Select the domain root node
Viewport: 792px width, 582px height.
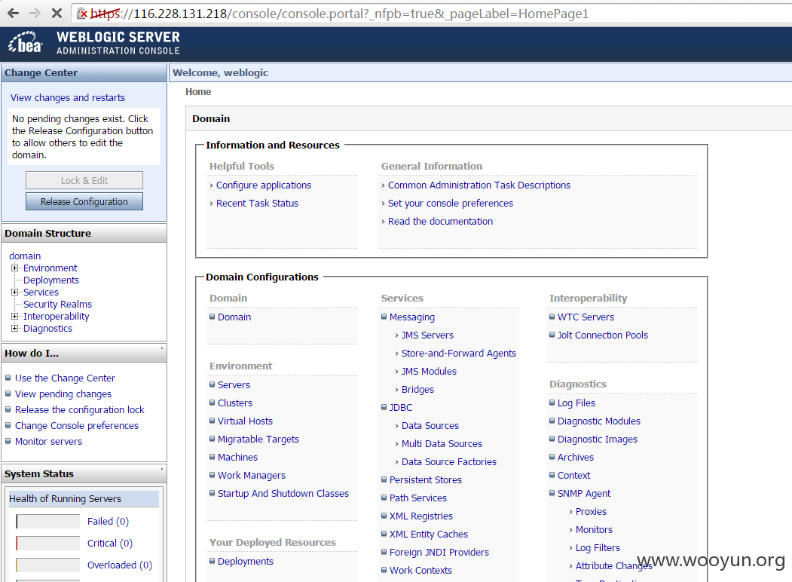pyautogui.click(x=25, y=256)
